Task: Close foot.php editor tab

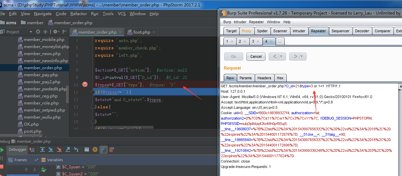Action: pos(154,32)
